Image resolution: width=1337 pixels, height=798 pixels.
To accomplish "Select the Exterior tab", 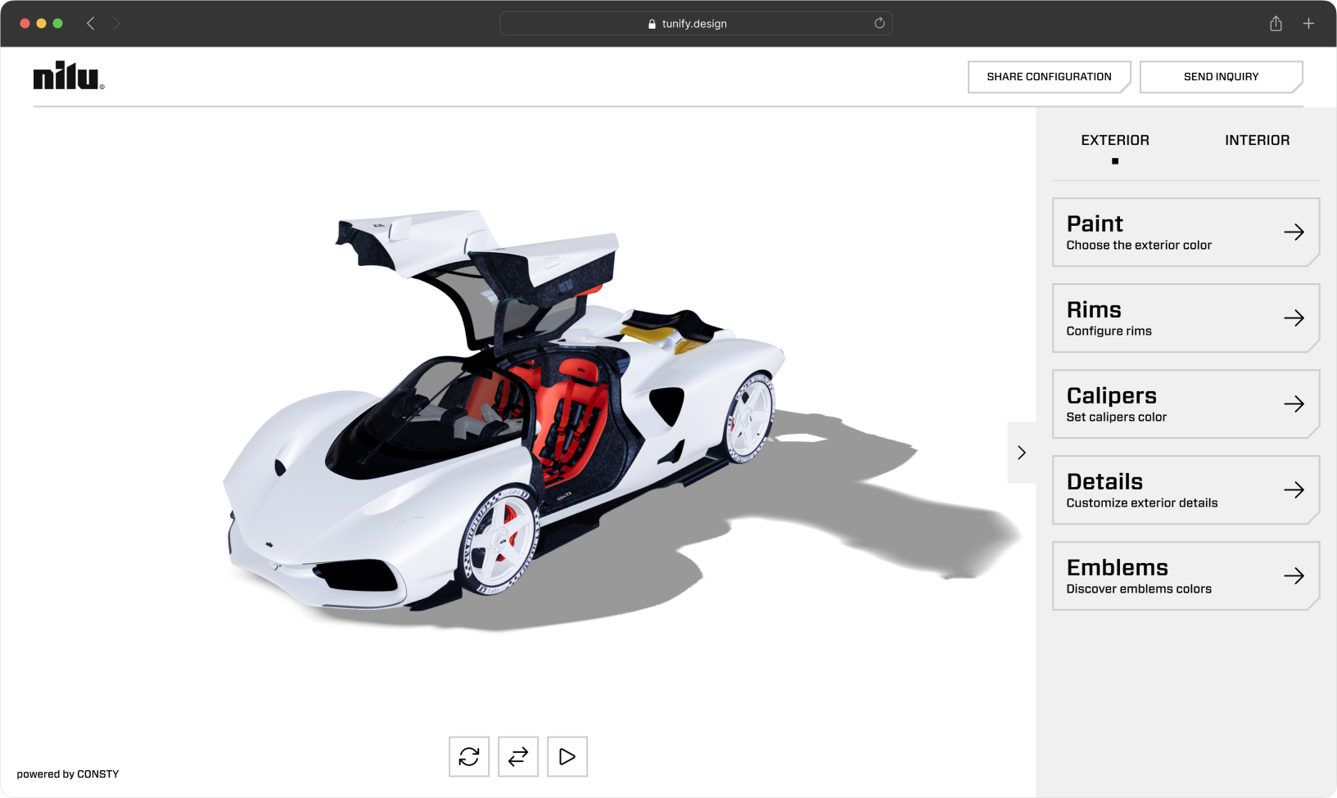I will click(x=1114, y=141).
